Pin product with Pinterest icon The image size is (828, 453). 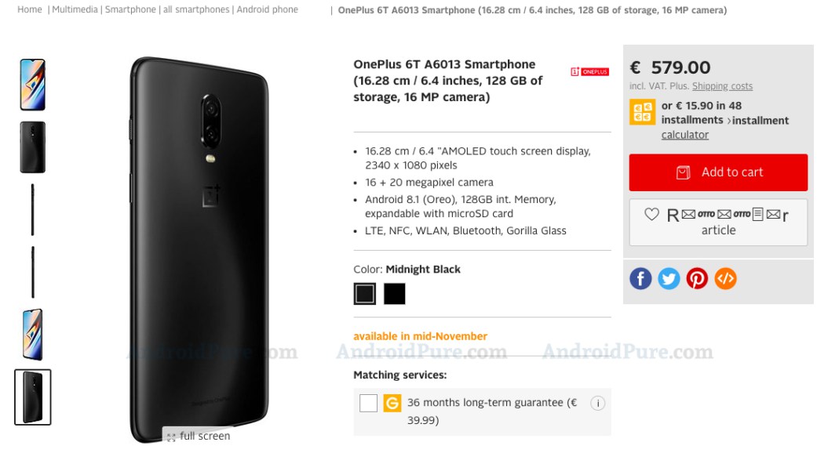697,278
